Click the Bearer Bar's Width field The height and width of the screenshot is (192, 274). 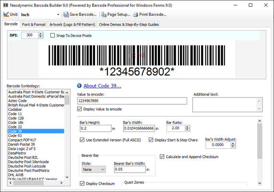(130, 169)
